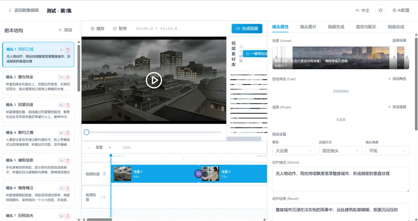Select shot card 镜头 2 窗台独坐
Image resolution: width=418 pixels, height=221 pixels.
point(38,82)
